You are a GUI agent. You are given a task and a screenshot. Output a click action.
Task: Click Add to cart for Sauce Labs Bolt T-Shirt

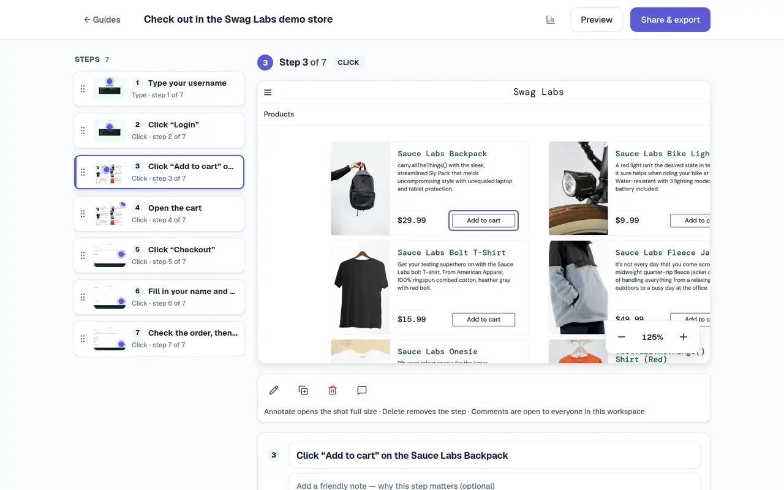click(x=484, y=319)
